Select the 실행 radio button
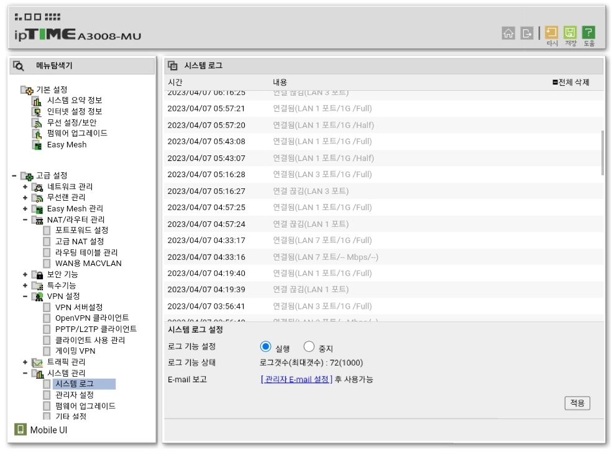The height and width of the screenshot is (470, 612). tap(265, 346)
